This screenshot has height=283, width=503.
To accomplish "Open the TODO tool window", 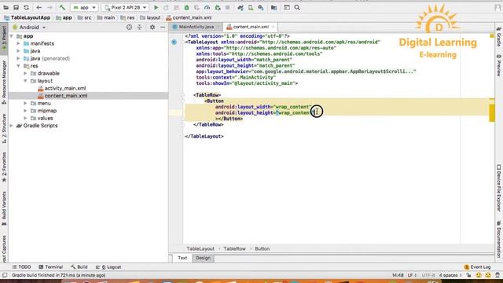I will pyautogui.click(x=21, y=267).
